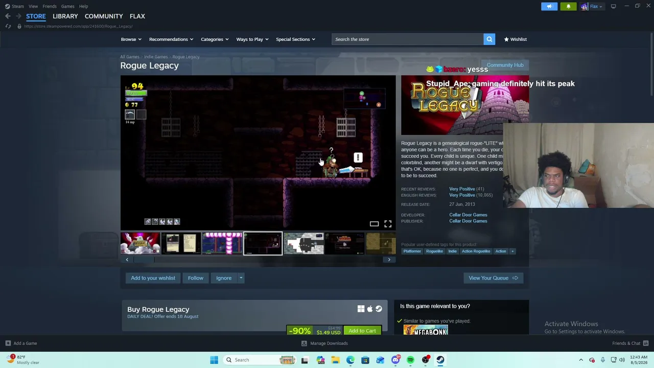Image resolution: width=654 pixels, height=368 pixels.
Task: Click the store search magnifier button
Action: click(x=489, y=39)
